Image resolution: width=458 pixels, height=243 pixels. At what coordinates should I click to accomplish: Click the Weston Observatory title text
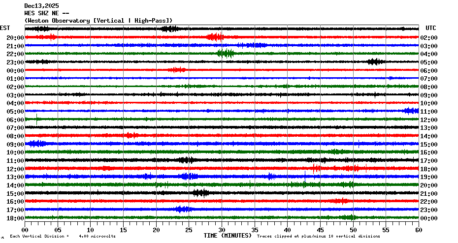pyautogui.click(x=98, y=20)
